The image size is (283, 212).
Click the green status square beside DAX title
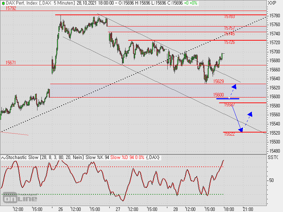pos(3,3)
